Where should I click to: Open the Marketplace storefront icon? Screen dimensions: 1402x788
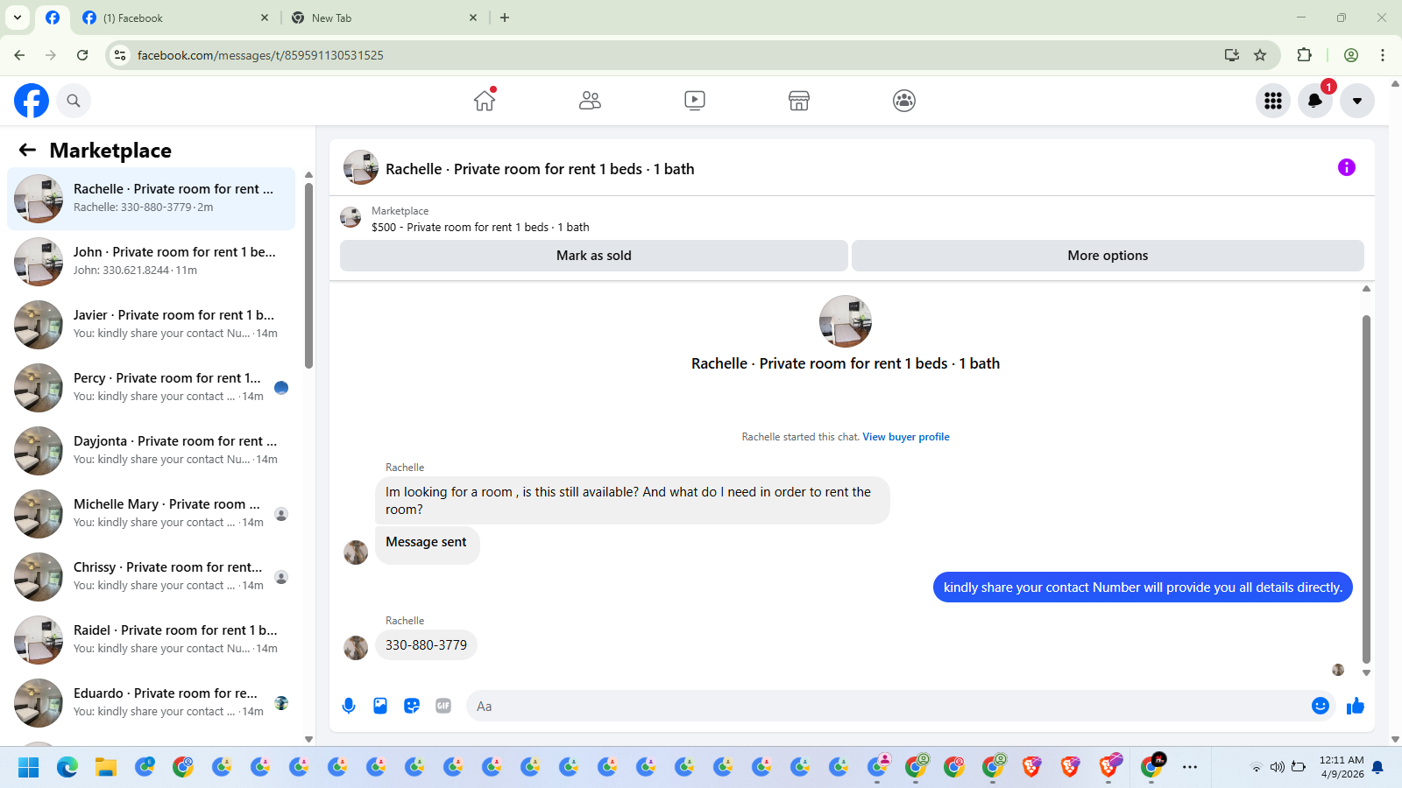pos(799,101)
